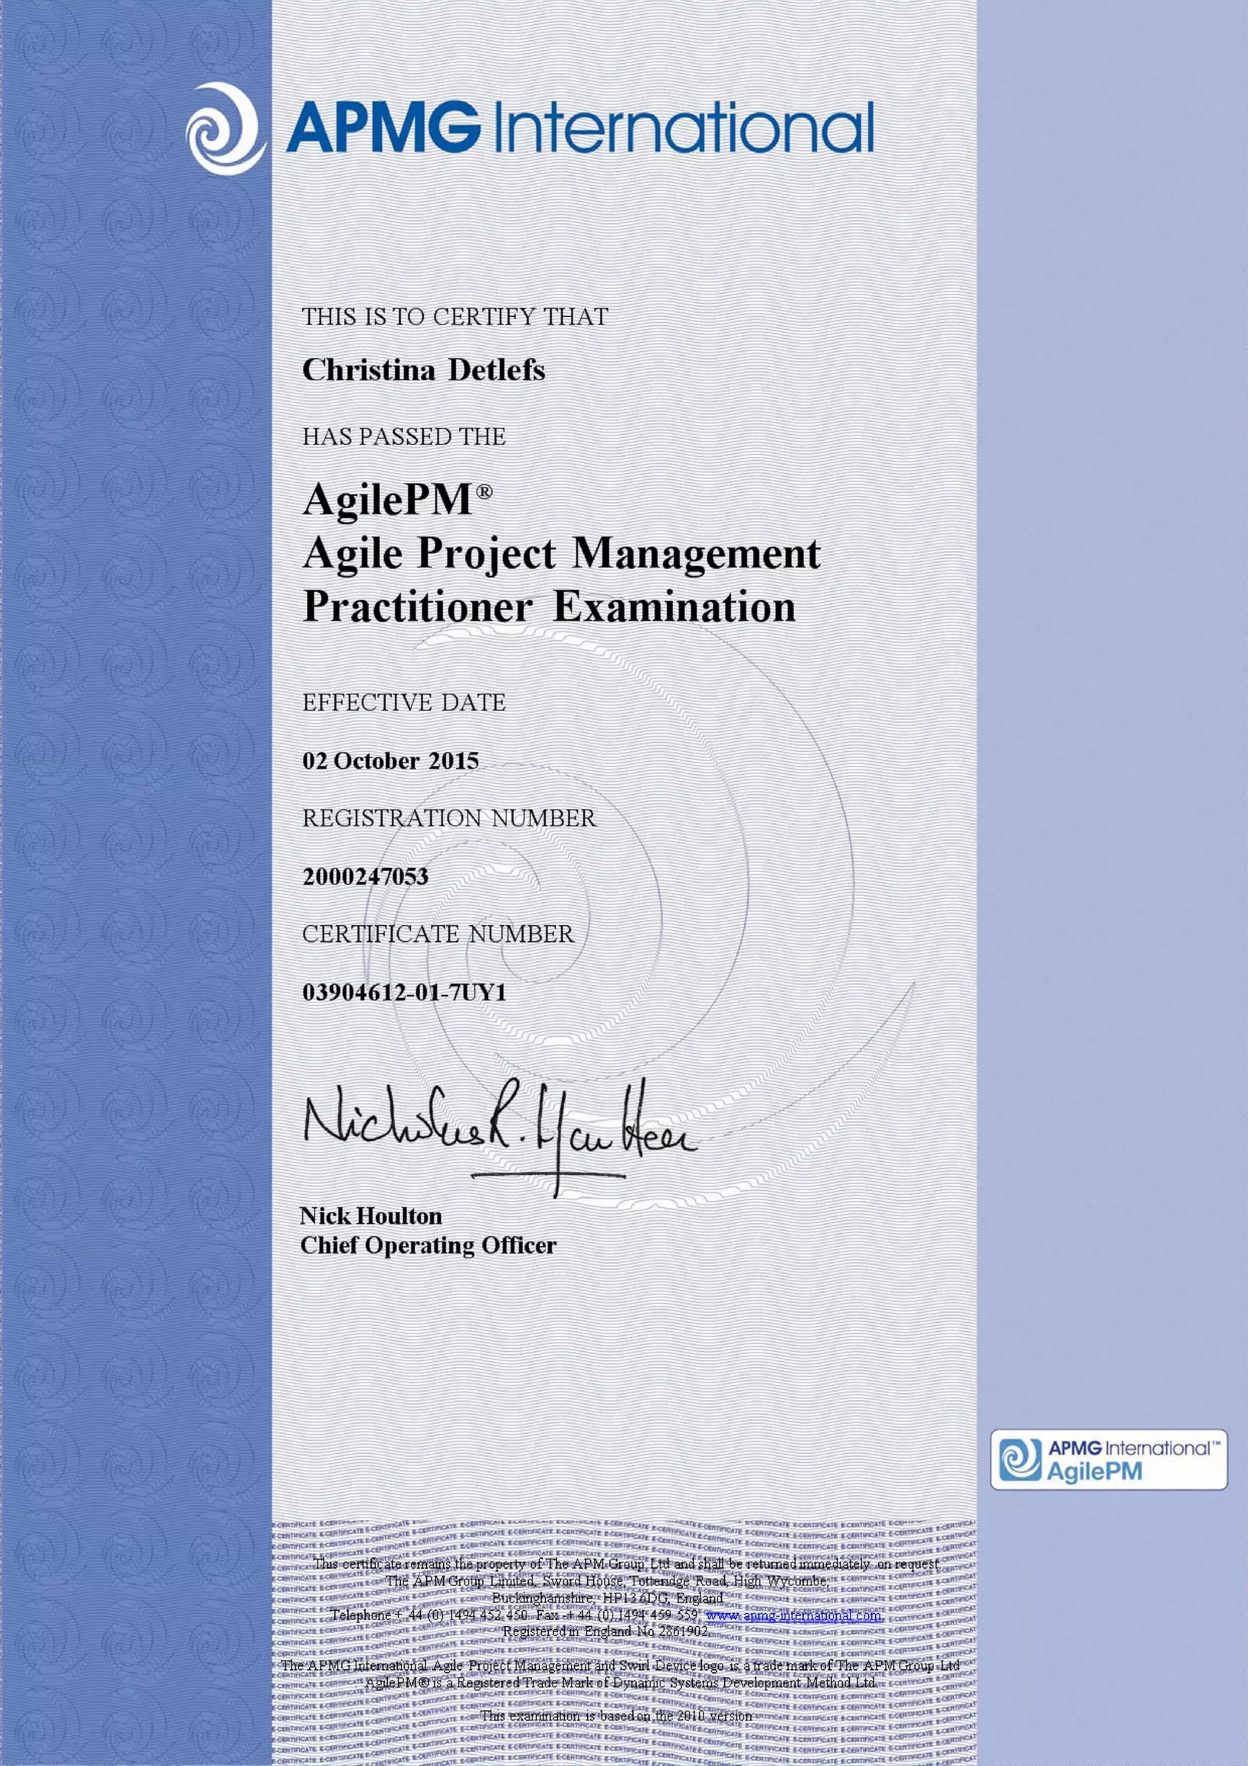The image size is (1248, 1766).
Task: Click the AgilePM® heading line
Action: [x=397, y=501]
